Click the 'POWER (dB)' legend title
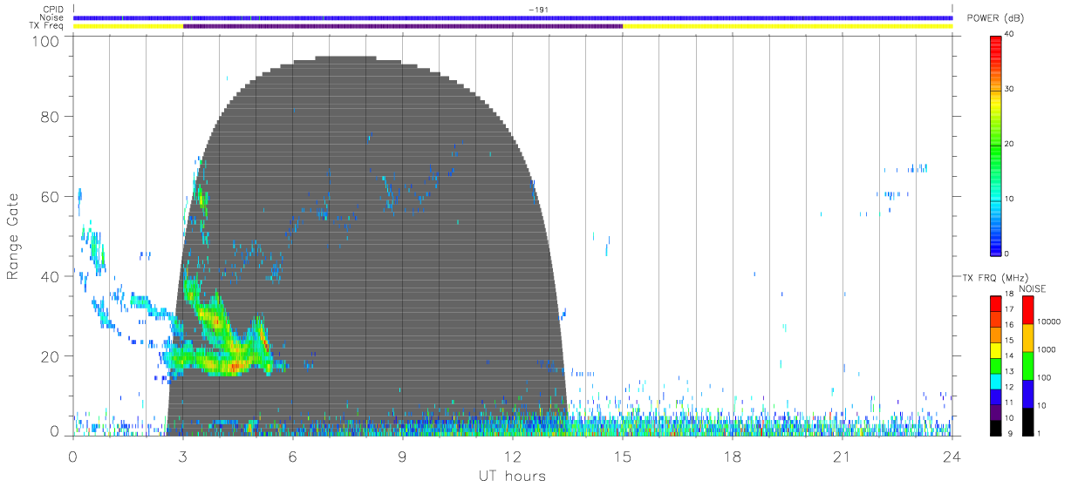1071x494 pixels. coord(995,17)
